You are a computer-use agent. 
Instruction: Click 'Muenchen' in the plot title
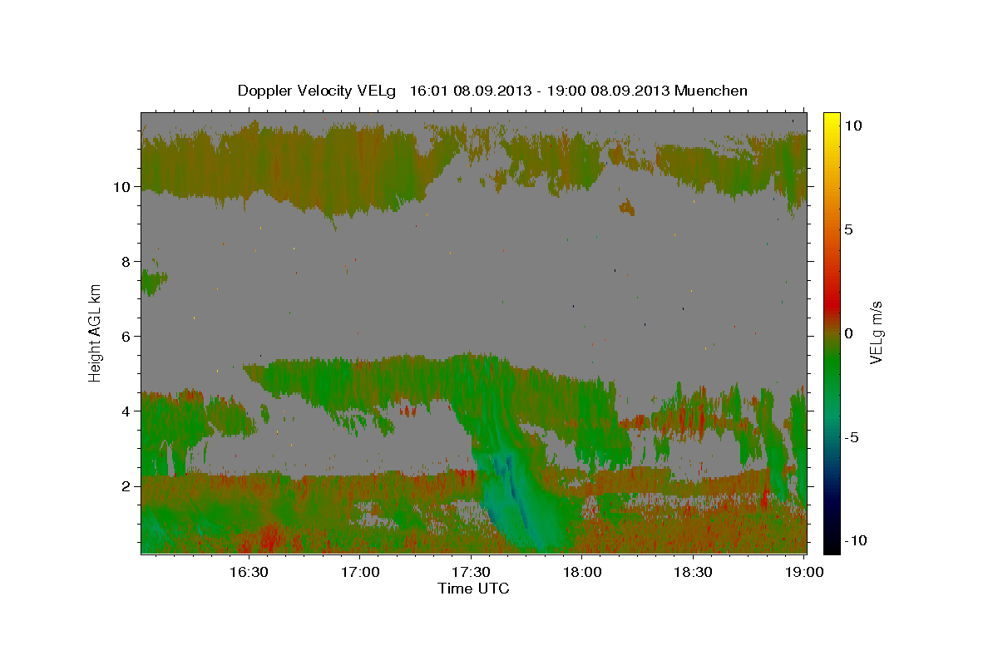point(711,91)
